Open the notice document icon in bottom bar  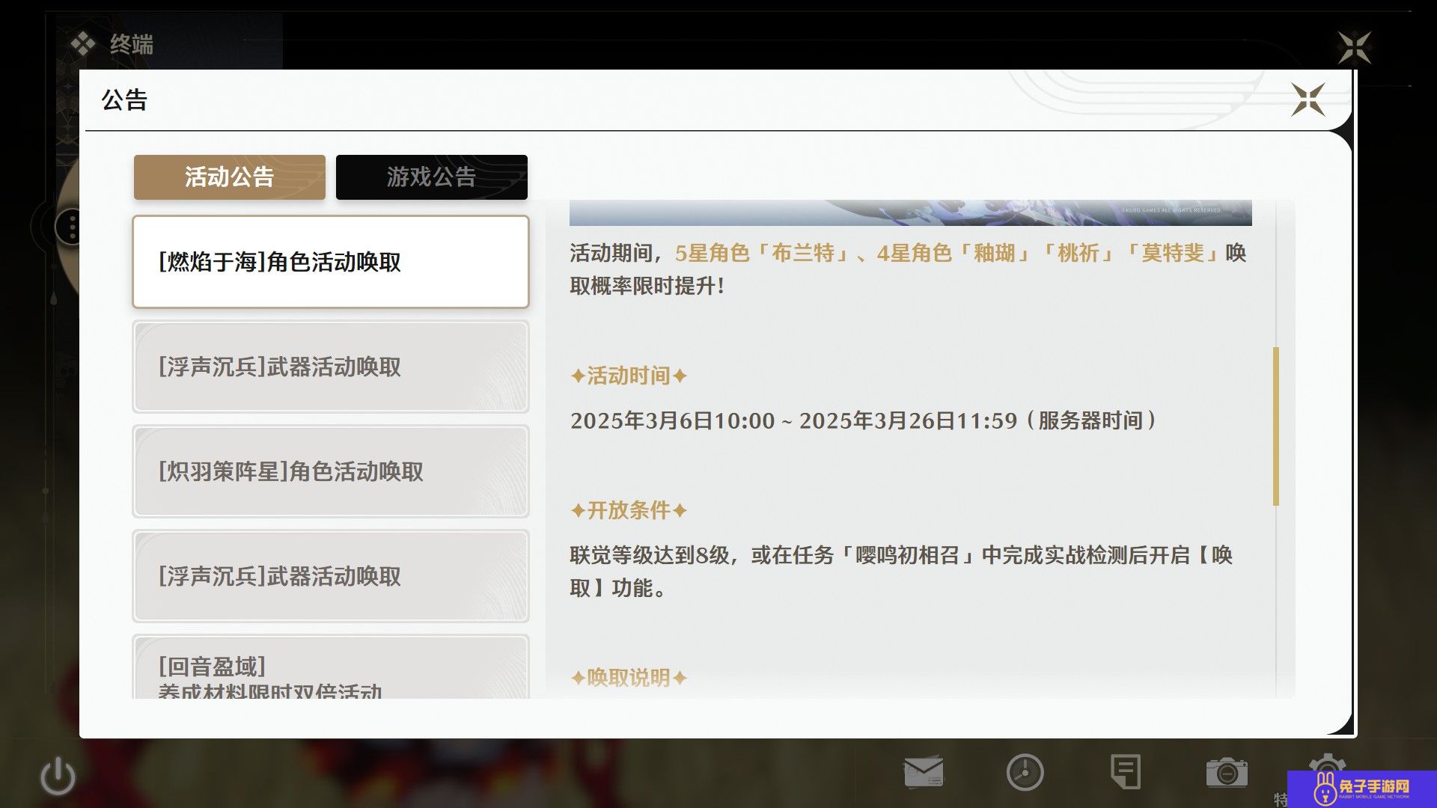pos(1126,772)
